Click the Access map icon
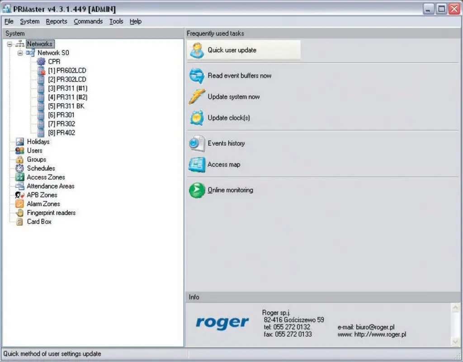 coord(197,165)
